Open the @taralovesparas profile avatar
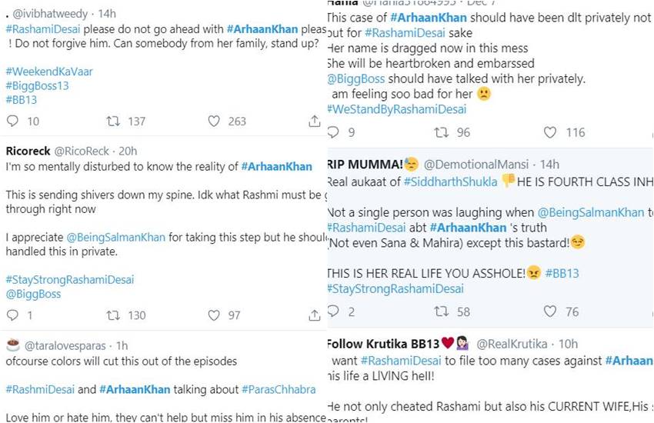This screenshot has height=423, width=654. point(13,345)
